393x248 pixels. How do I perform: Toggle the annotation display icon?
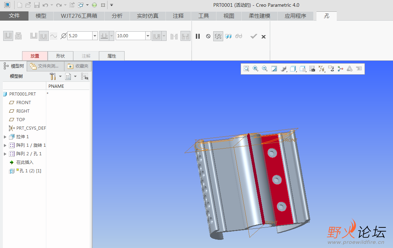click(x=331, y=69)
